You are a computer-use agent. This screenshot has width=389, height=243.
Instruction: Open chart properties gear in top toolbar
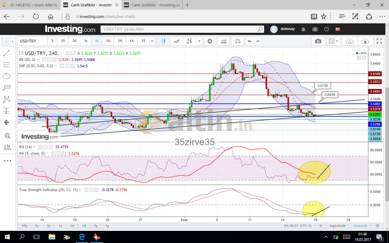click(210, 41)
